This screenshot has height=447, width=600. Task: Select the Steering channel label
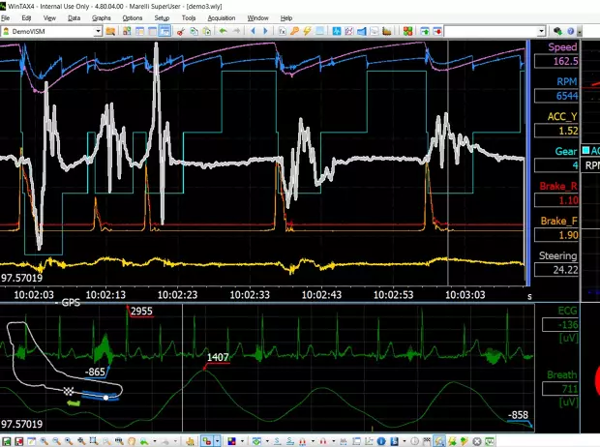(558, 255)
